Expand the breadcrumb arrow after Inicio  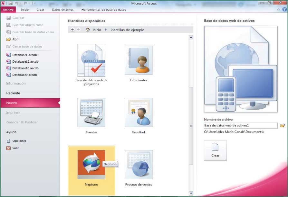(x=106, y=30)
